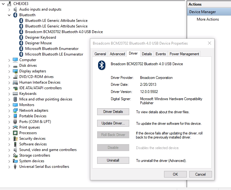Click the Computer category monitor icon
Viewport: 231px width, 190px height.
click(15, 60)
